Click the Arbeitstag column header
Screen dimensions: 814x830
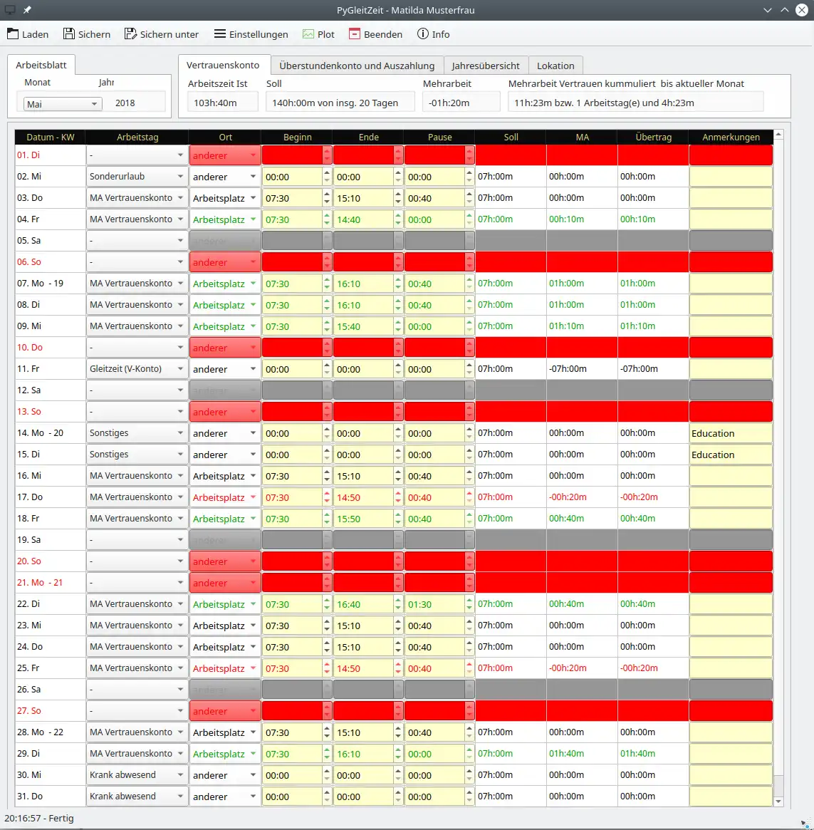[137, 137]
